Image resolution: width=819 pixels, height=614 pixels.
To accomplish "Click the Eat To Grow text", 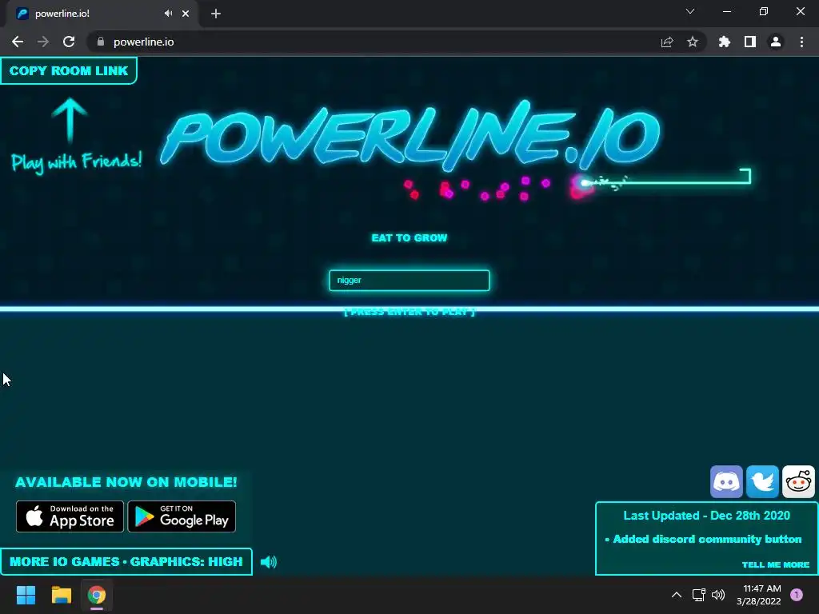I will 409,238.
